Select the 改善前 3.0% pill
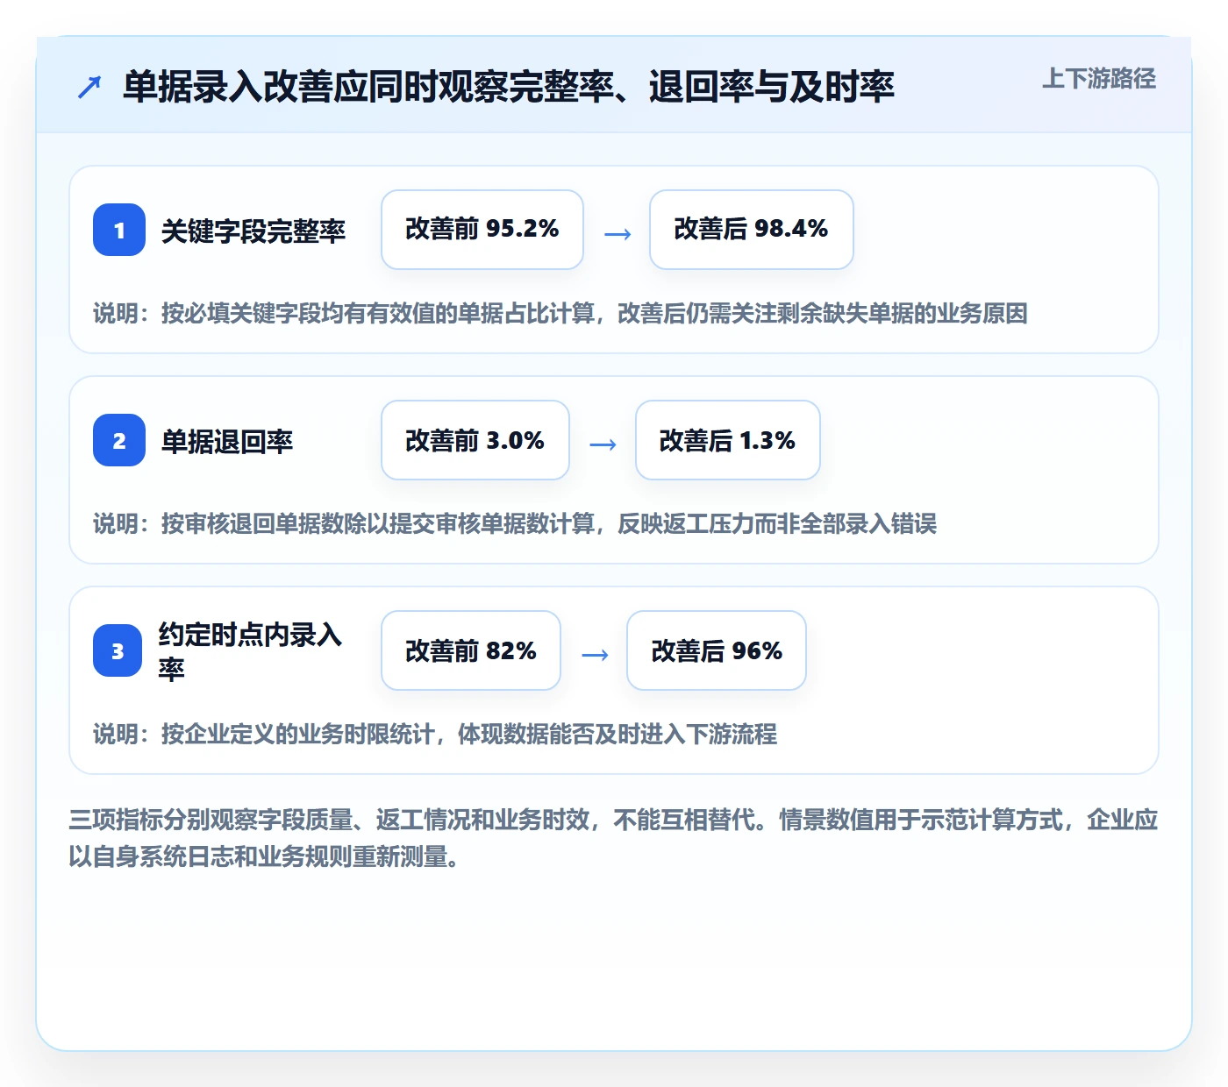This screenshot has height=1087, width=1228. pos(475,440)
